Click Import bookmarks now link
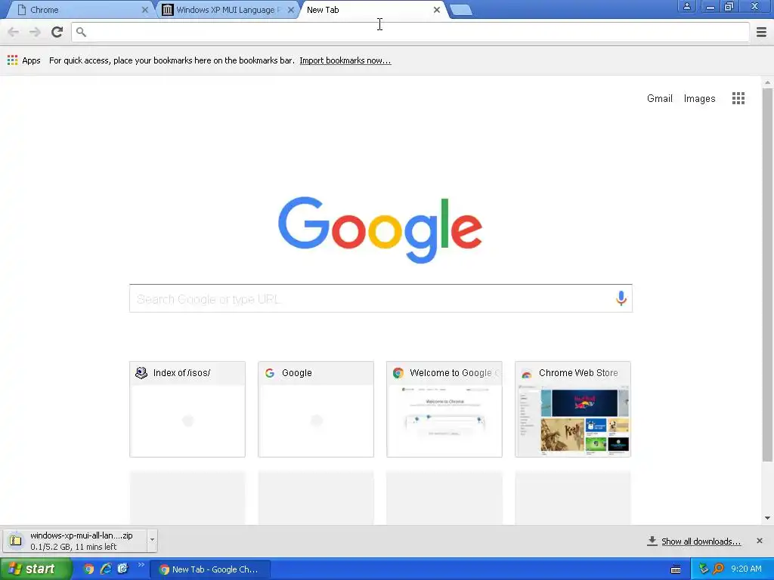The height and width of the screenshot is (580, 774). pyautogui.click(x=345, y=60)
